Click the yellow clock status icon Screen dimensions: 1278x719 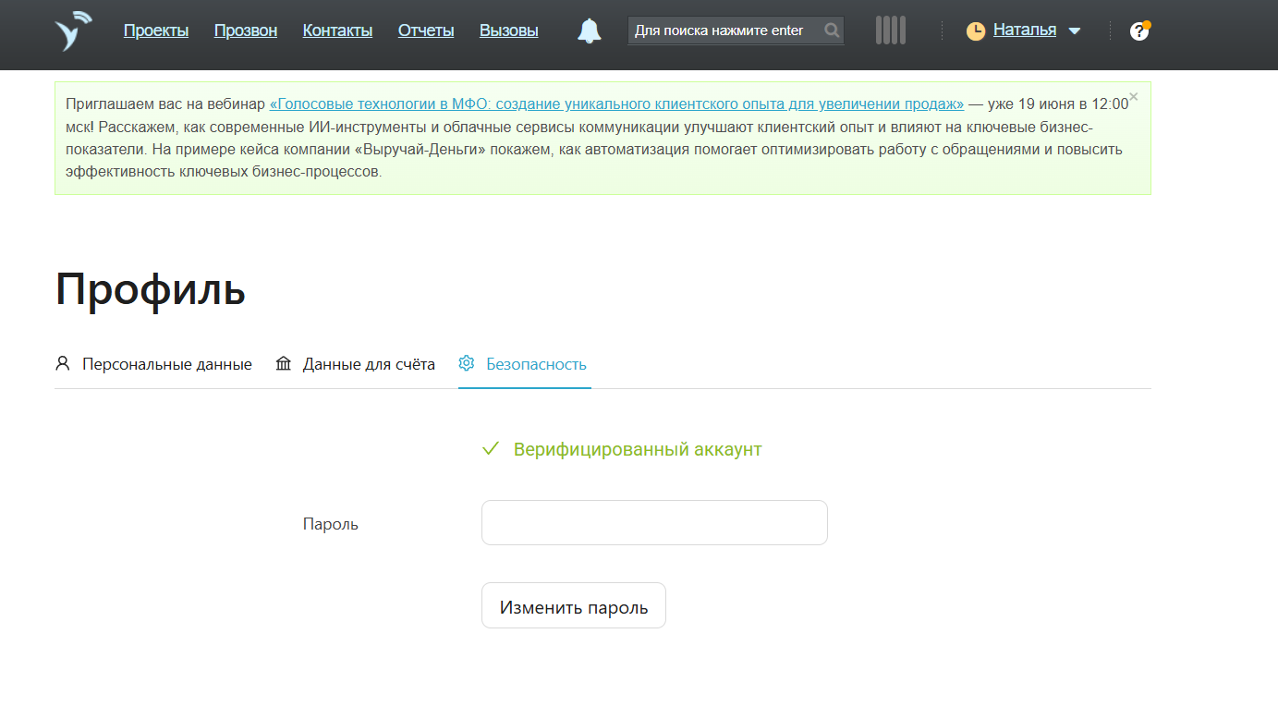click(x=976, y=31)
